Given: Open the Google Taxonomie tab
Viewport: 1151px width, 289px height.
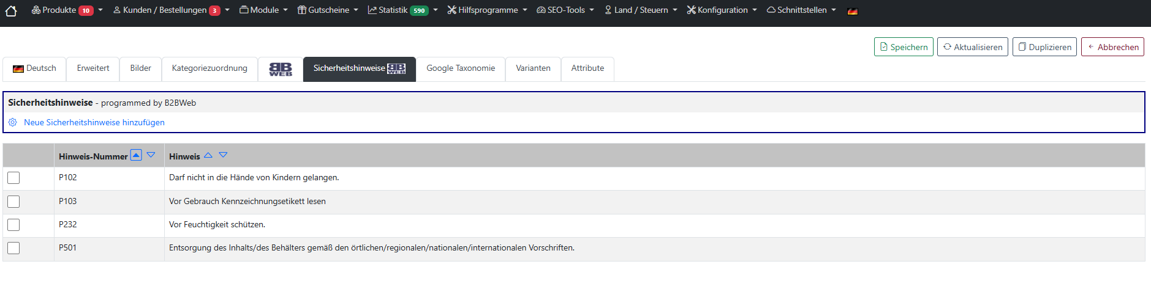Looking at the screenshot, I should point(461,68).
